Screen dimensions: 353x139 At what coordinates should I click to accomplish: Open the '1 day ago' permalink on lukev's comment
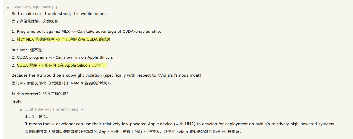click(30, 7)
